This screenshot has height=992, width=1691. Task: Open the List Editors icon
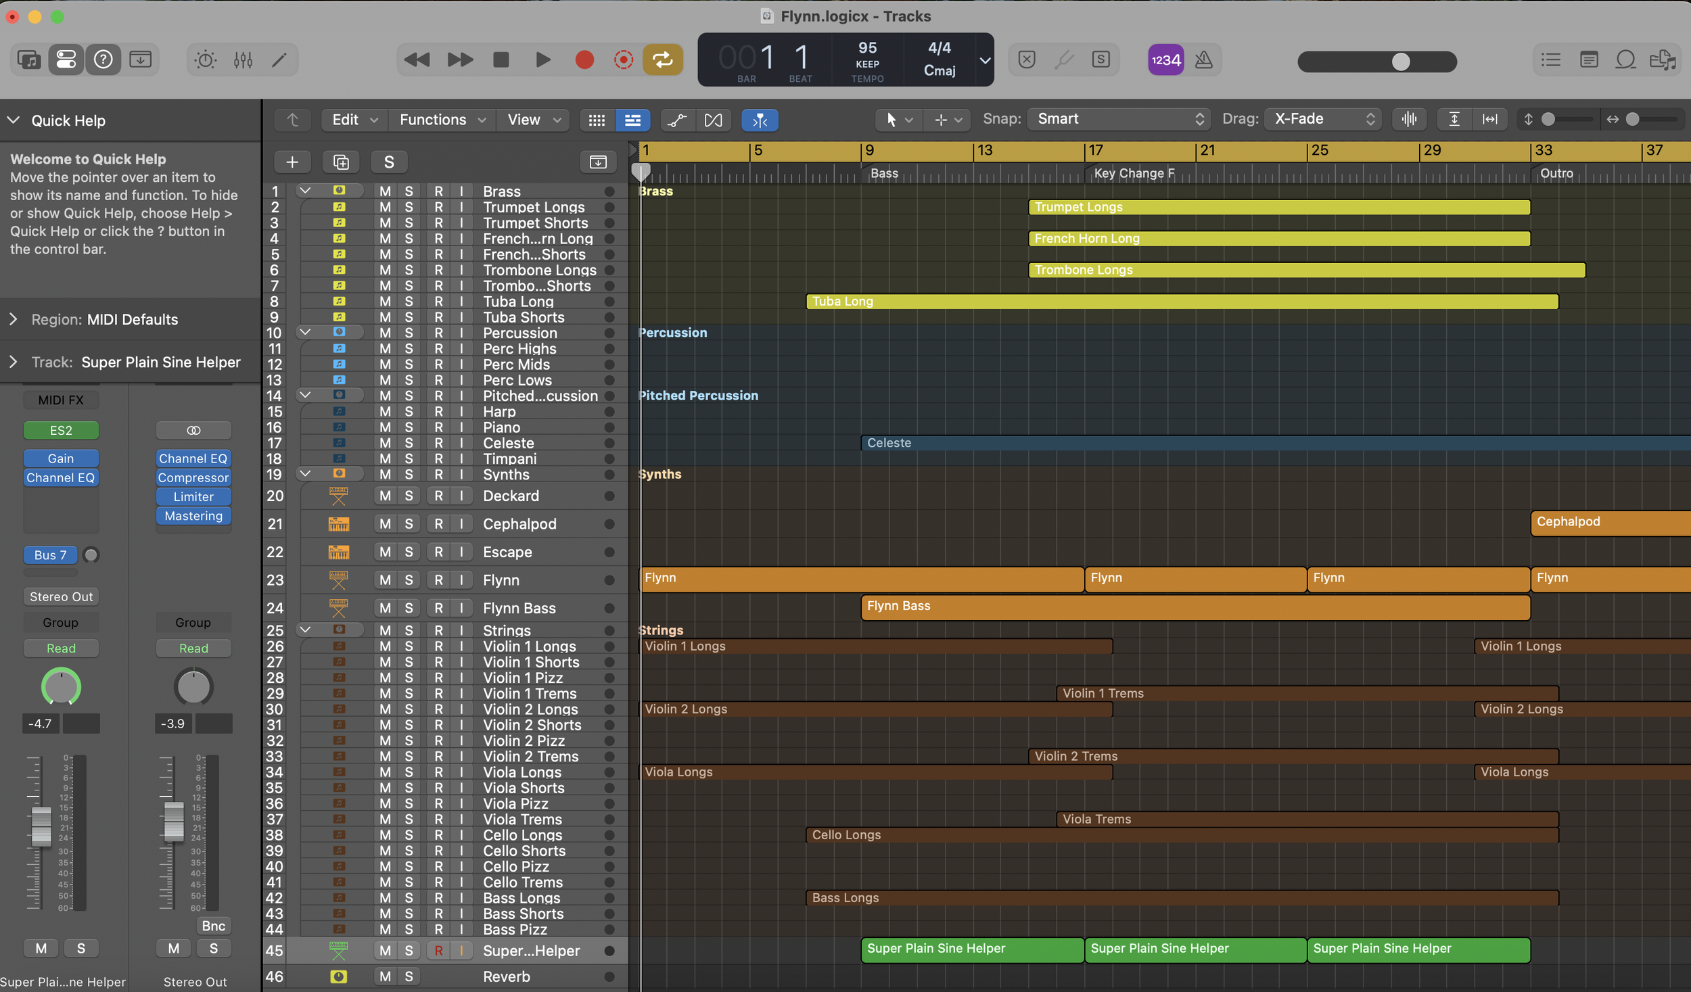1550,60
